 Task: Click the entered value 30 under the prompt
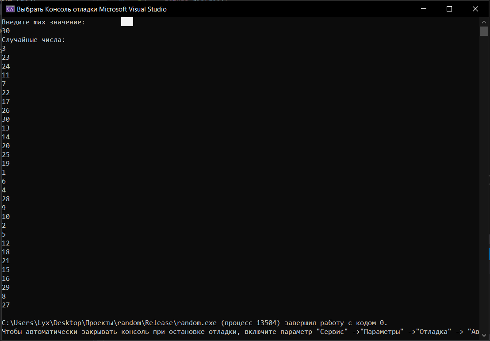6,31
